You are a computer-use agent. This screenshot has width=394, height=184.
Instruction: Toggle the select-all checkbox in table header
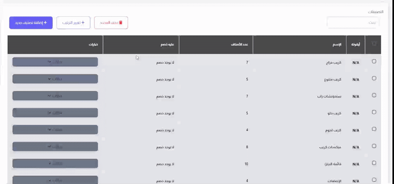(374, 44)
